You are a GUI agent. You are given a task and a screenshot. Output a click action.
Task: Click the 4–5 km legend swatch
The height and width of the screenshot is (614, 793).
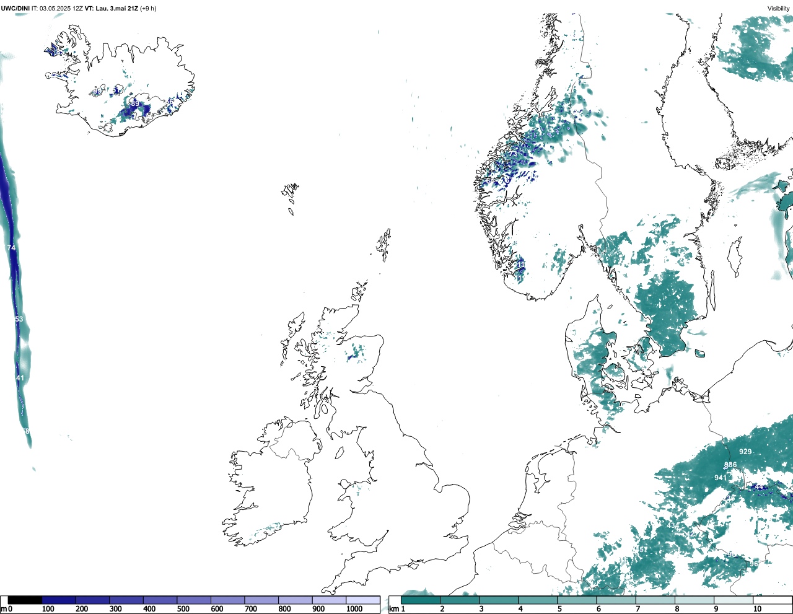click(538, 600)
